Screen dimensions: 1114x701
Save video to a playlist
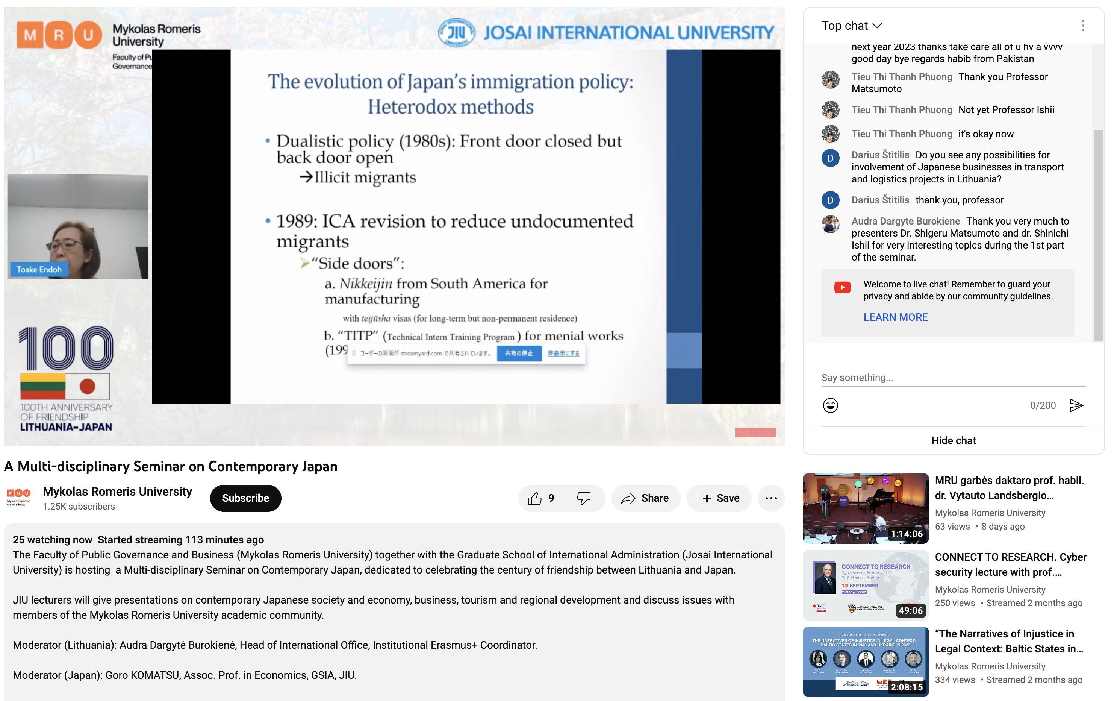click(719, 498)
